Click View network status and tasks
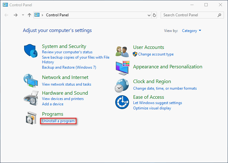This screenshot has height=163, width=228. 67,84
